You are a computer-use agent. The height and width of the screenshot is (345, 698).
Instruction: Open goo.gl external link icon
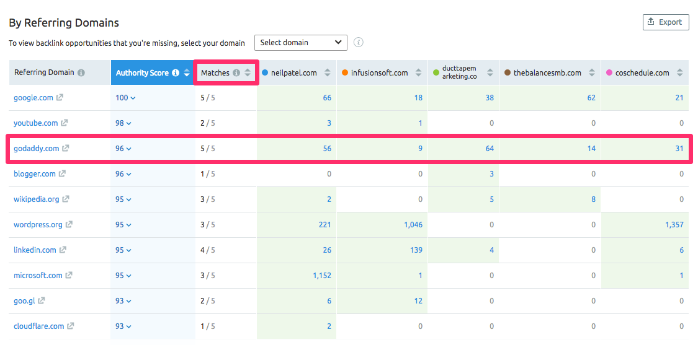[x=41, y=301]
